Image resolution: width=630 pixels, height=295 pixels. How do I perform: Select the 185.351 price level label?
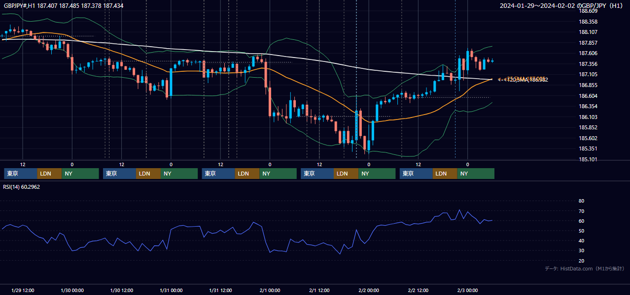[588, 148]
